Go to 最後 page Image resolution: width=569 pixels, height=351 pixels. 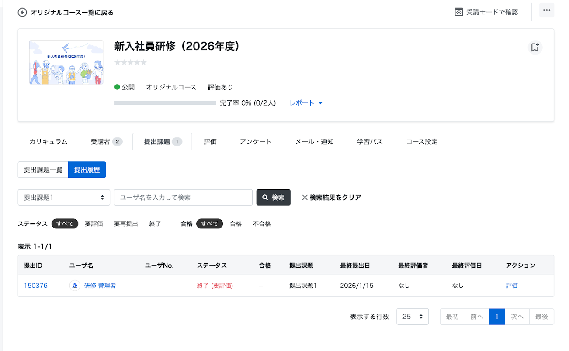point(541,317)
